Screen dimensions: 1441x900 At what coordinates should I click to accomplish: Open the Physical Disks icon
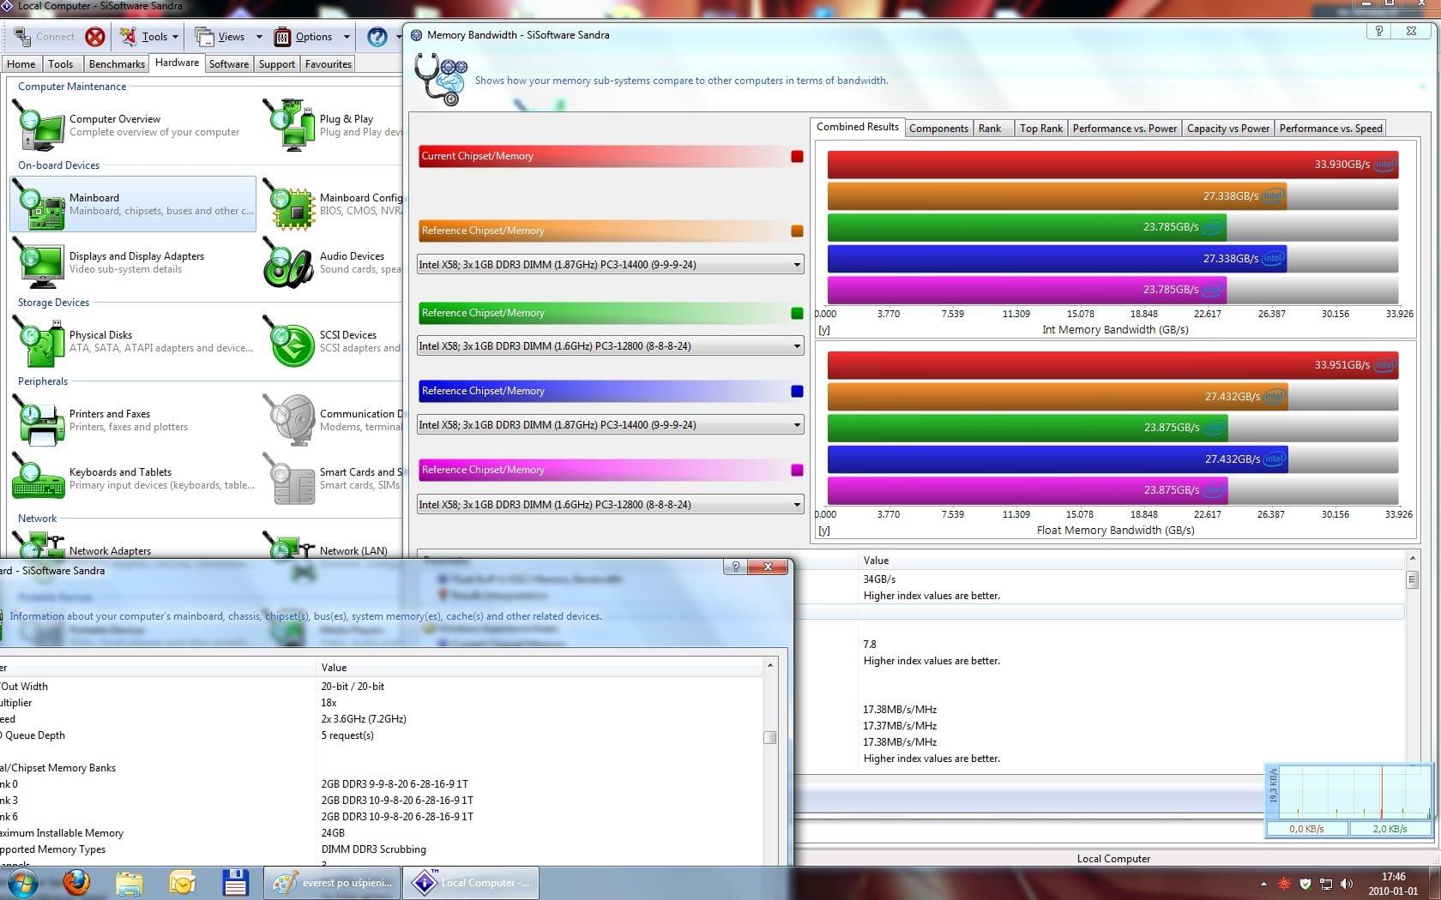coord(39,341)
